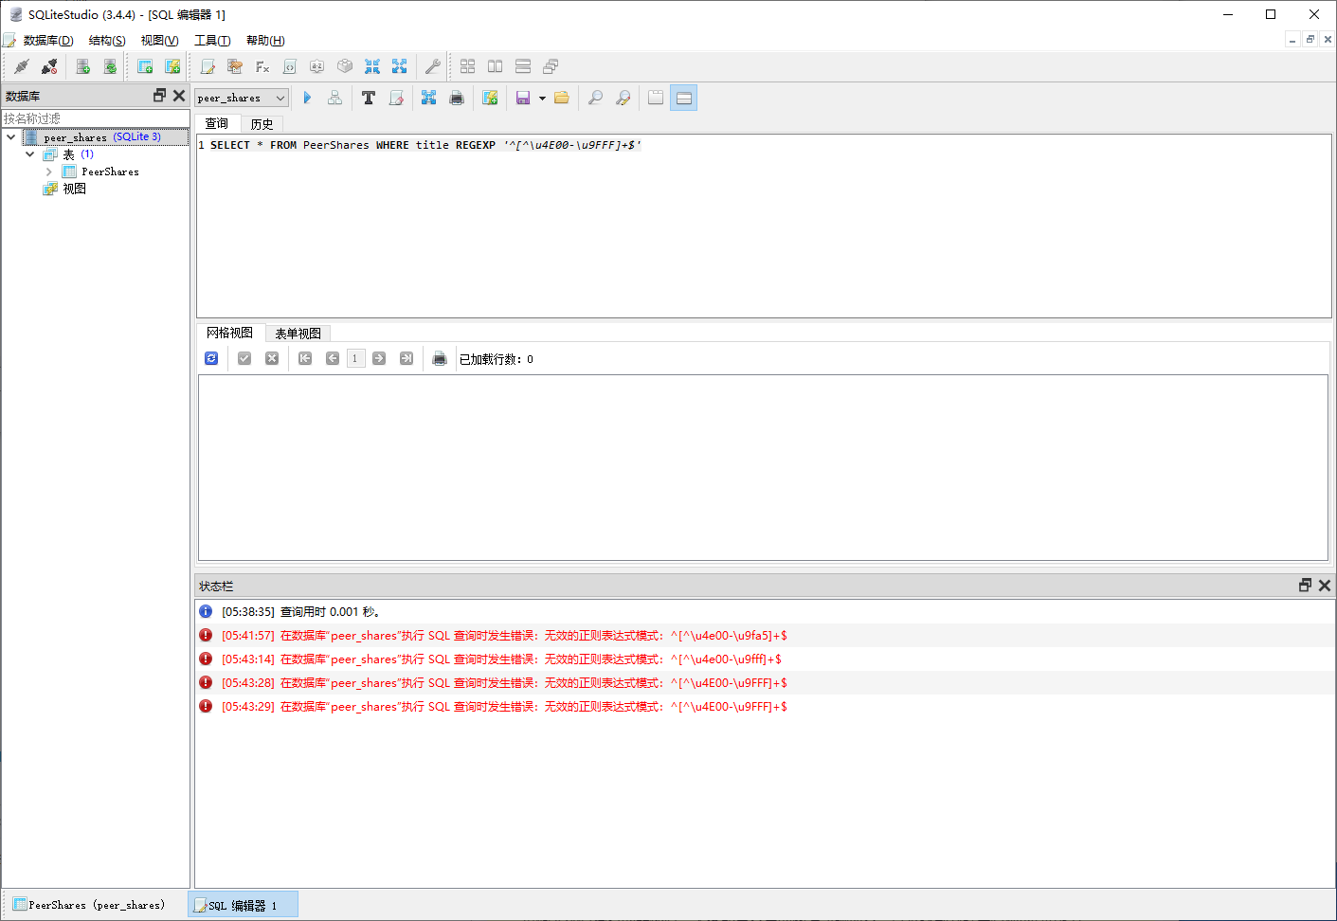Toggle results in separate tab layout button
This screenshot has width=1337, height=921.
[656, 98]
